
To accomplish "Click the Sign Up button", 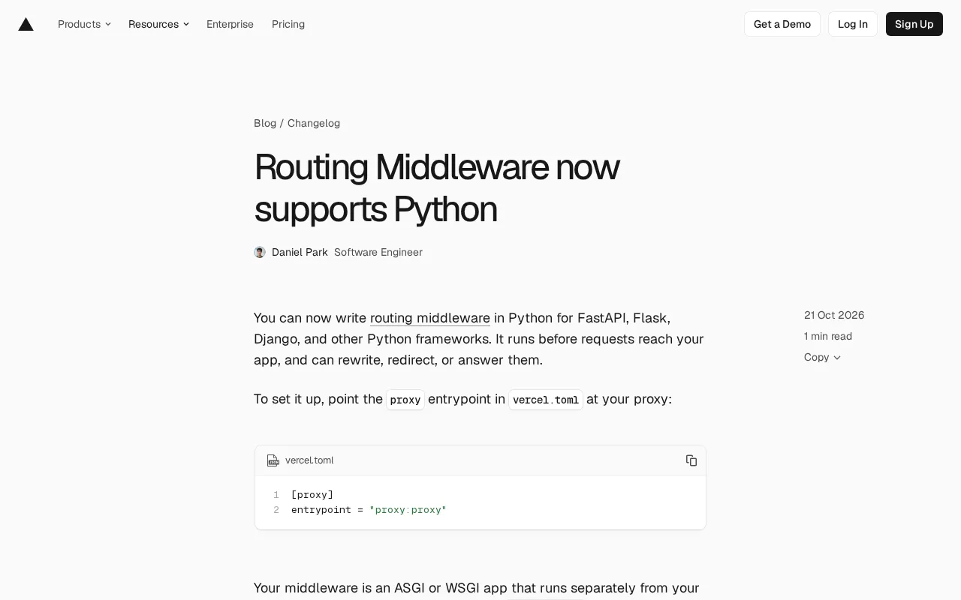I will (x=914, y=24).
